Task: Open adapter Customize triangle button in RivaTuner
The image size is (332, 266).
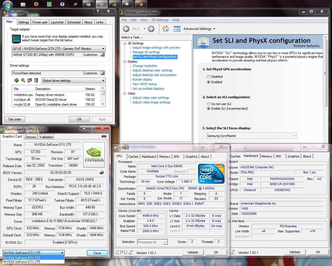Action: 103,55
